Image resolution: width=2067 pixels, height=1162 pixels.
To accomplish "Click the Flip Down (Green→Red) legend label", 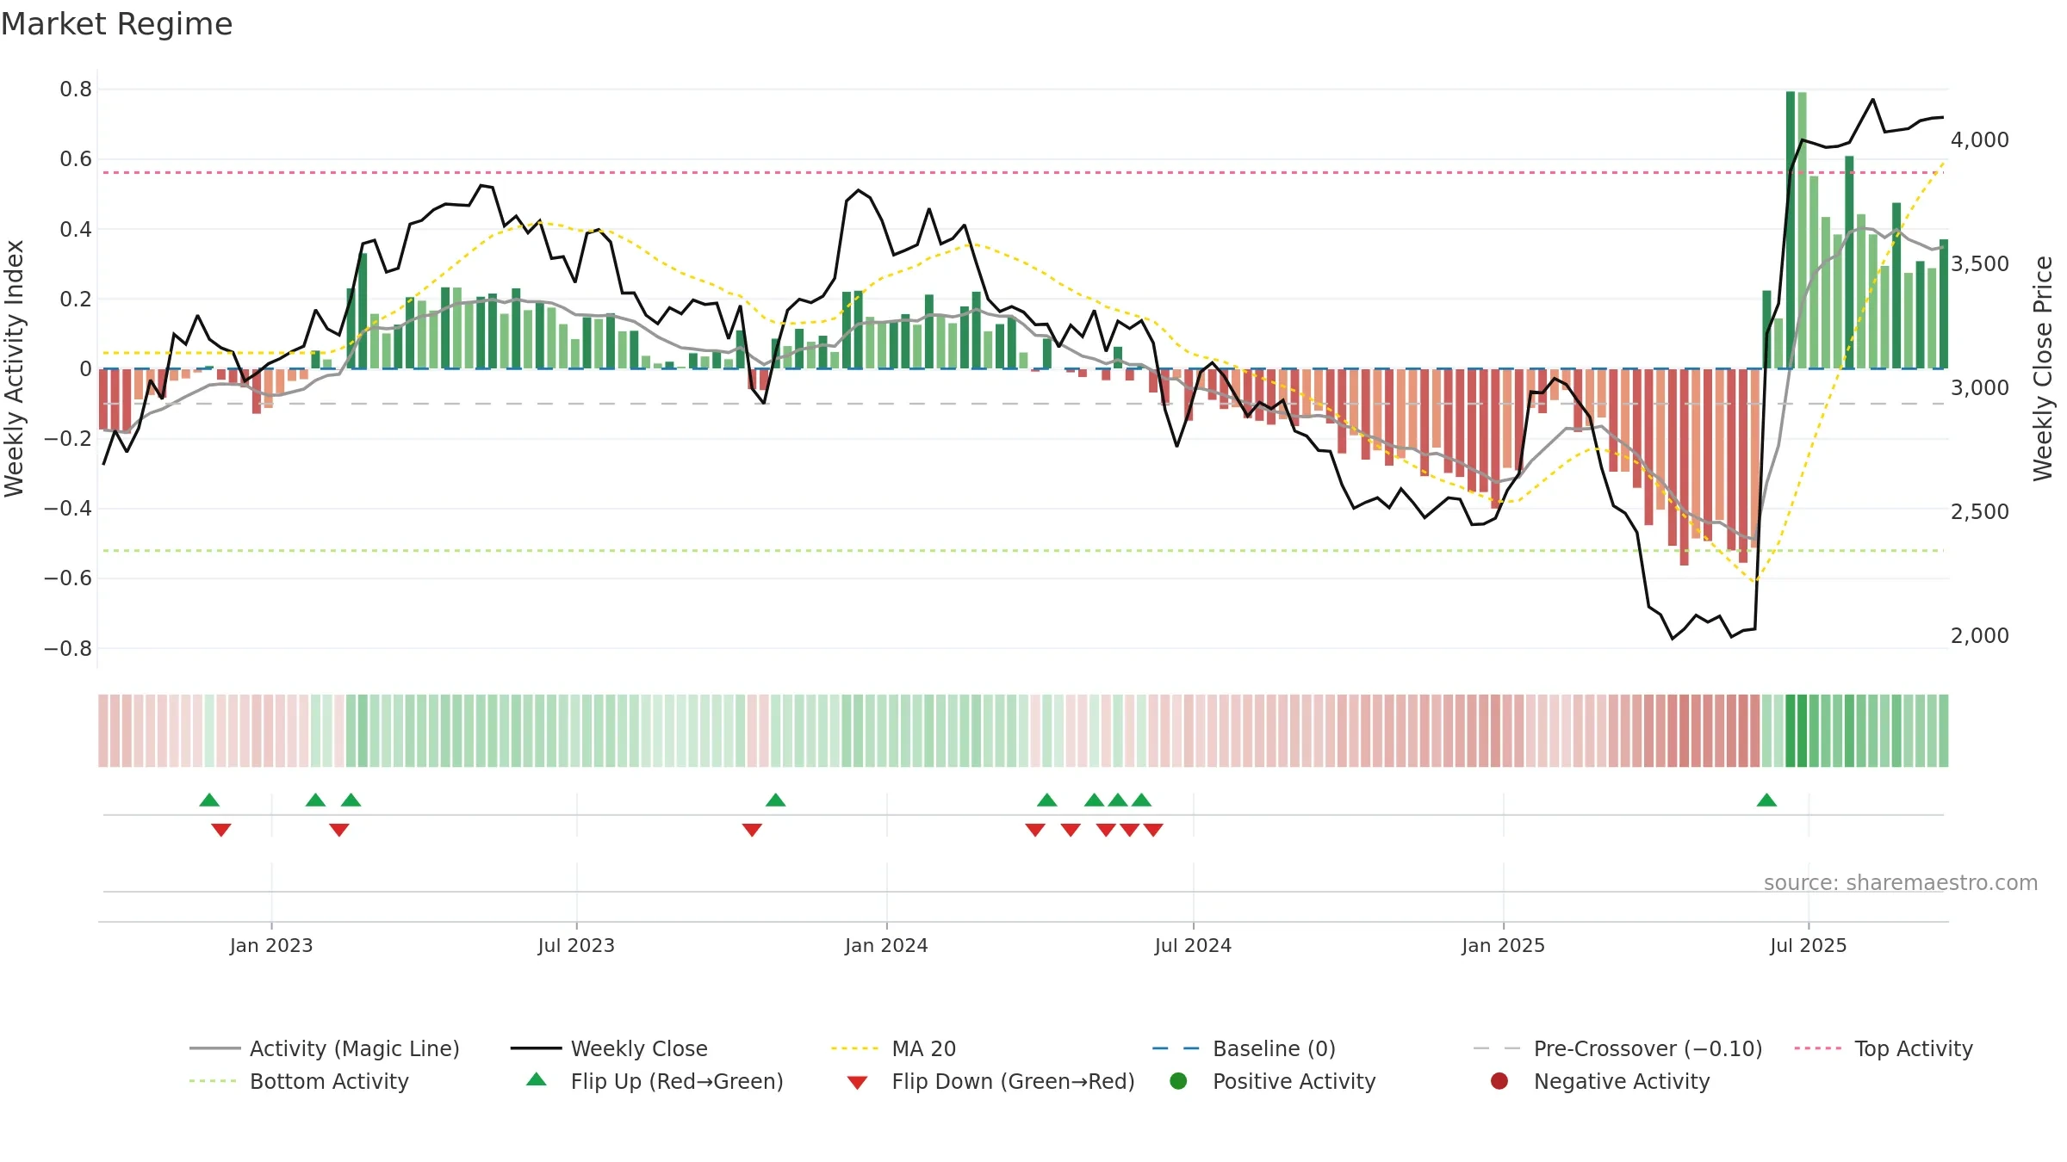I will coord(1013,1081).
